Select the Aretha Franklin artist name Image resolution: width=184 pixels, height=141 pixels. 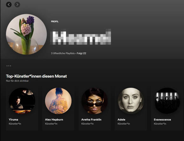91,120
